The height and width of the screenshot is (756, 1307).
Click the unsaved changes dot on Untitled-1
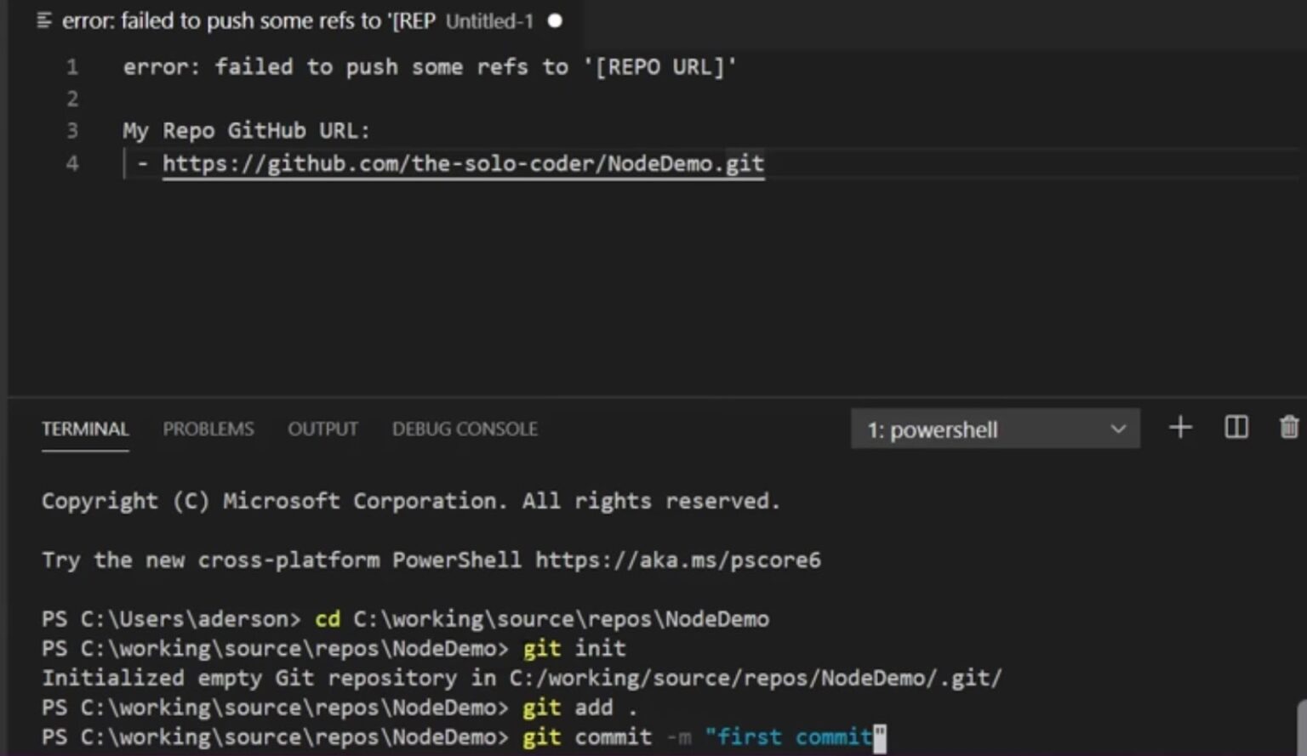pyautogui.click(x=554, y=20)
